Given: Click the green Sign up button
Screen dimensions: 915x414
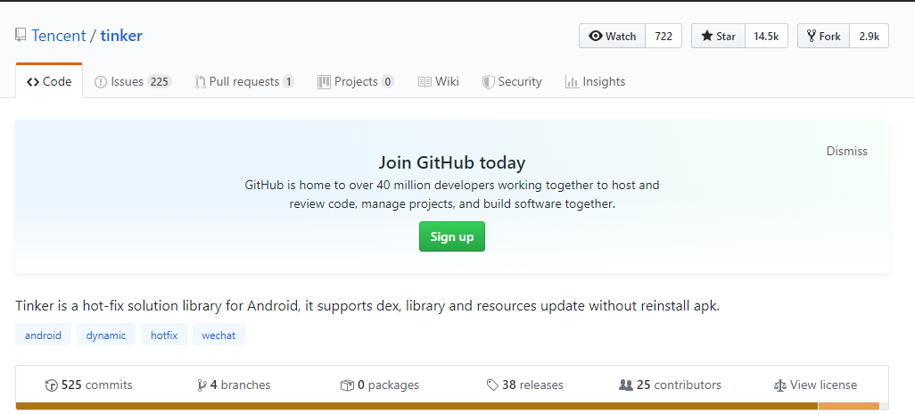Looking at the screenshot, I should pyautogui.click(x=451, y=236).
